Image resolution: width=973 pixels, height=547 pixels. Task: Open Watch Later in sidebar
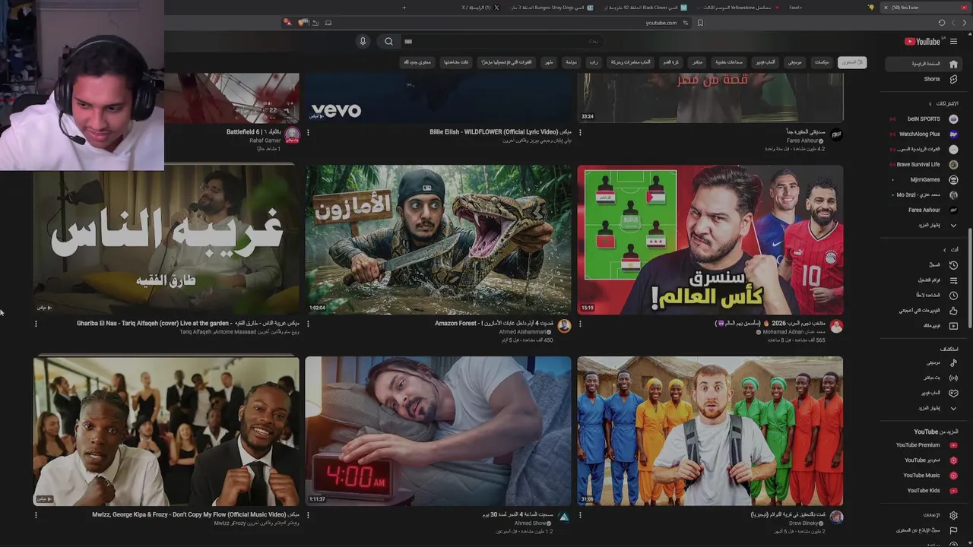924,295
